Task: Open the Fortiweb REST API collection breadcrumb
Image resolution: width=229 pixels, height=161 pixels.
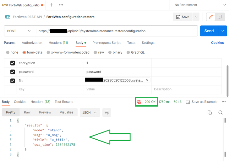Action: pos(27,17)
